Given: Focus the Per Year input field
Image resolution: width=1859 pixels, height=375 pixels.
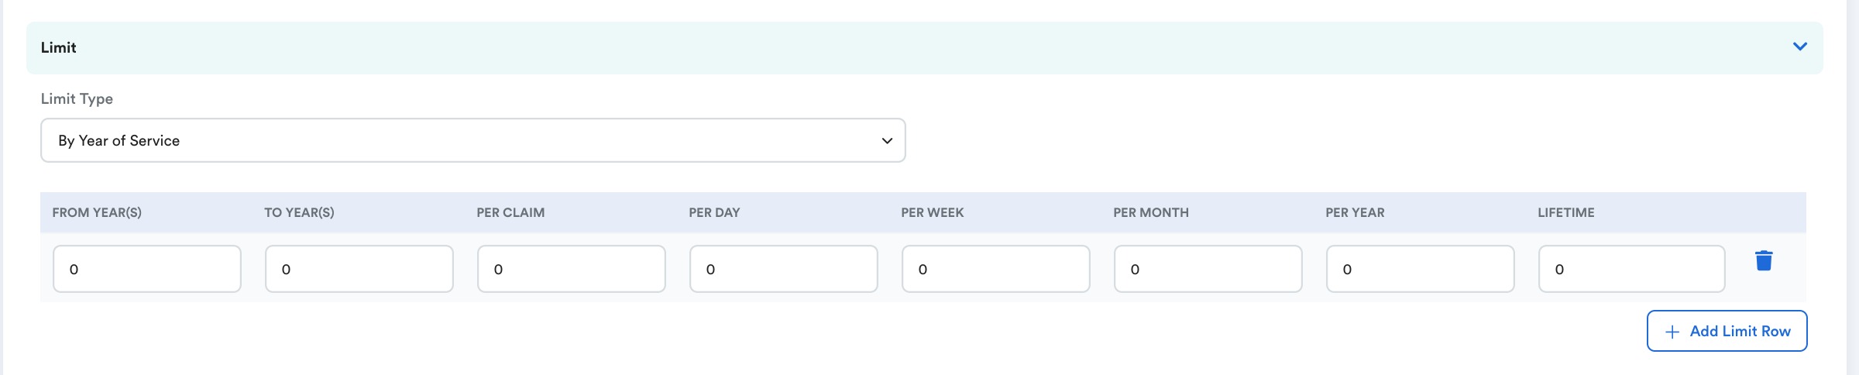Looking at the screenshot, I should coord(1421,269).
